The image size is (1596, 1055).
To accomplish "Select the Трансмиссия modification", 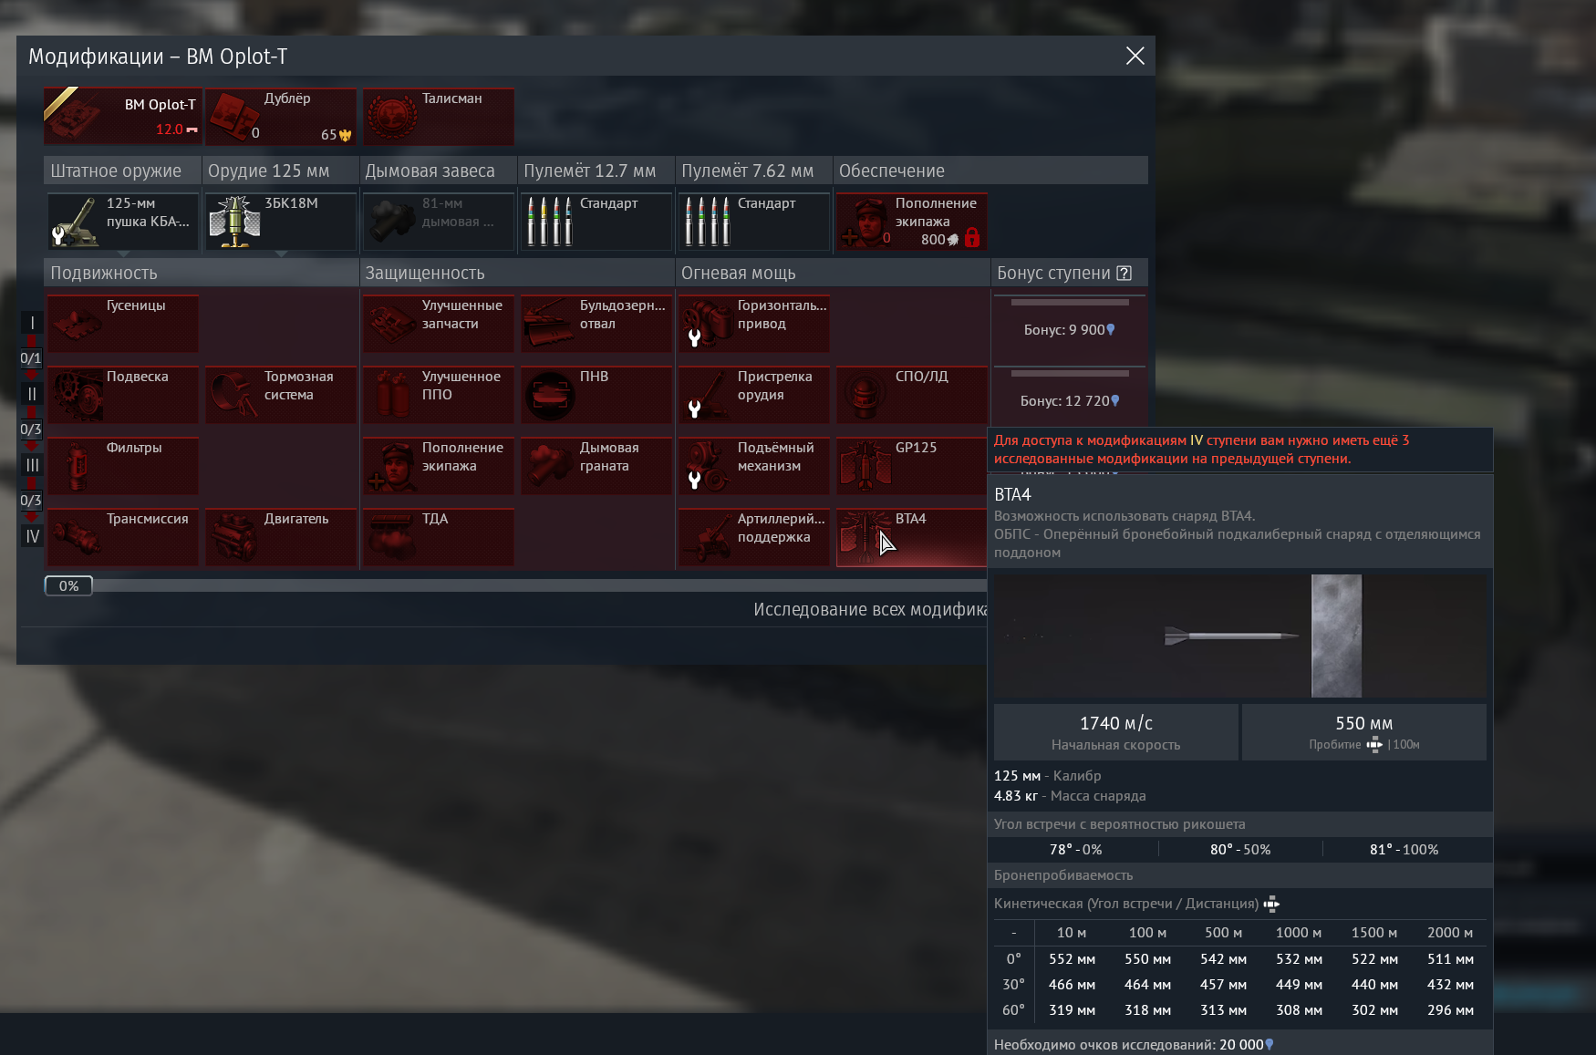I will 122,536.
